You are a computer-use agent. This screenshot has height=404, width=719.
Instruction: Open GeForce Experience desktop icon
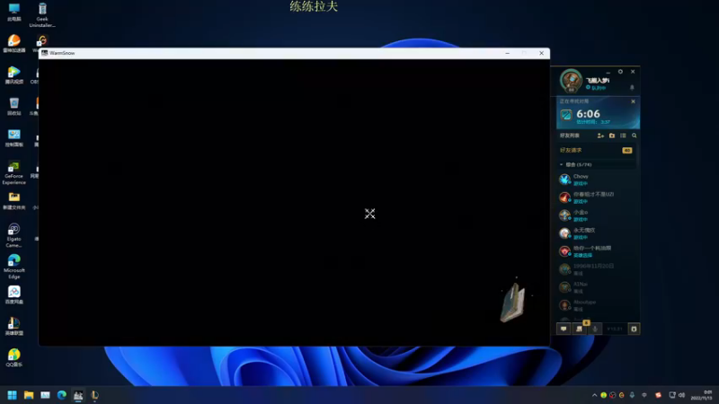pos(13,173)
